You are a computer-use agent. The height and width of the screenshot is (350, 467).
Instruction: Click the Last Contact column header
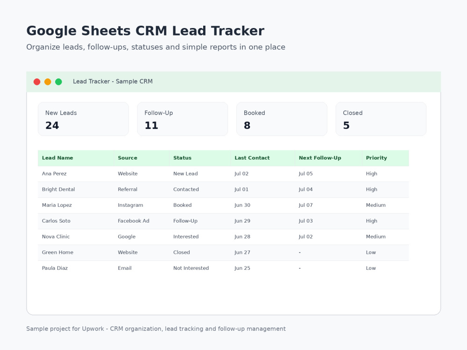pyautogui.click(x=262, y=158)
